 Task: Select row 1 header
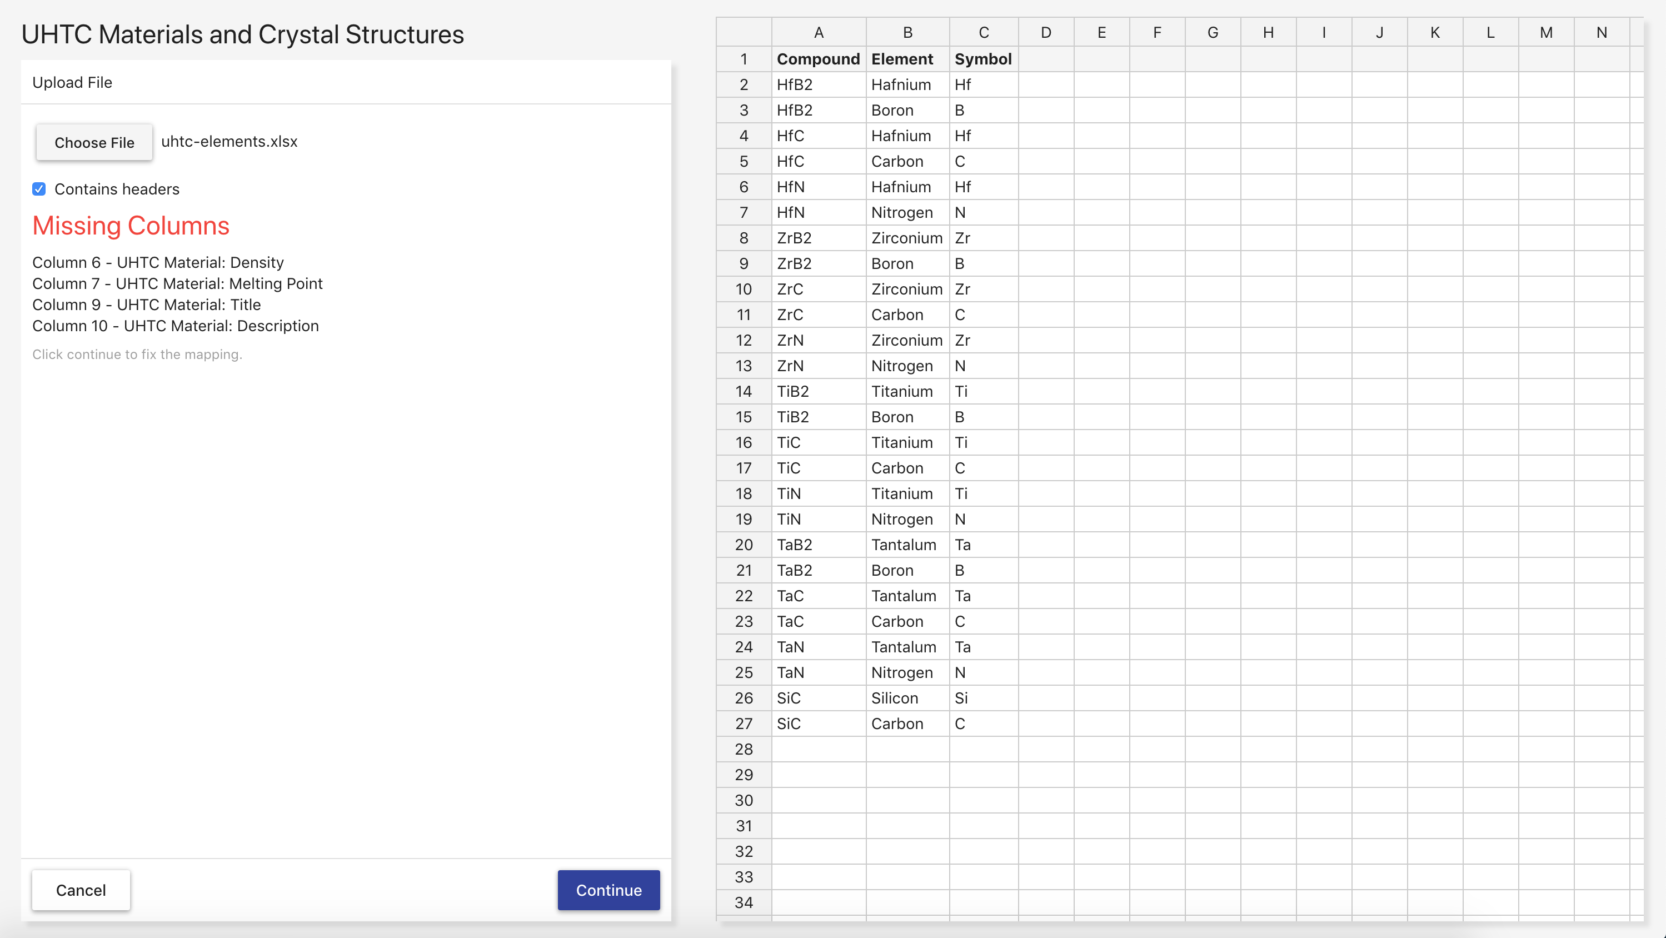[743, 59]
